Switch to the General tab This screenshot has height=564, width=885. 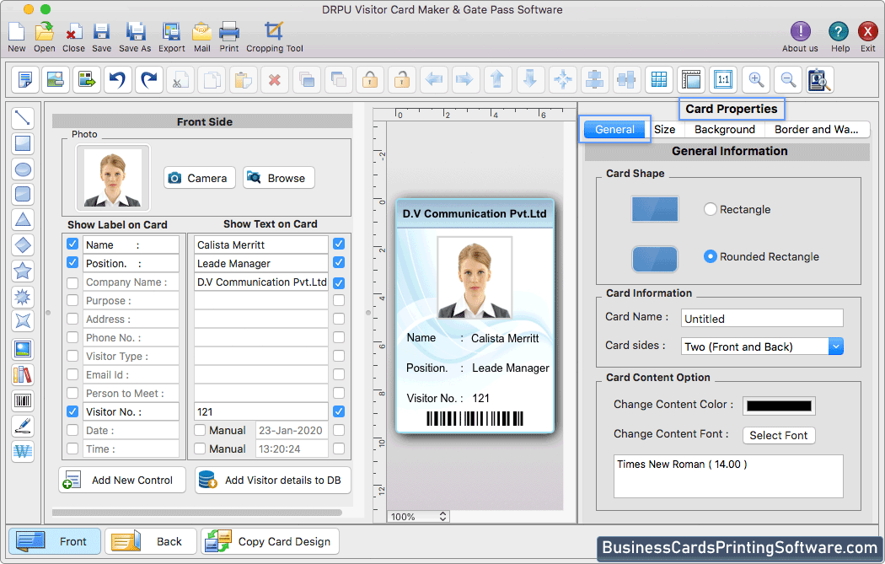[x=614, y=129]
